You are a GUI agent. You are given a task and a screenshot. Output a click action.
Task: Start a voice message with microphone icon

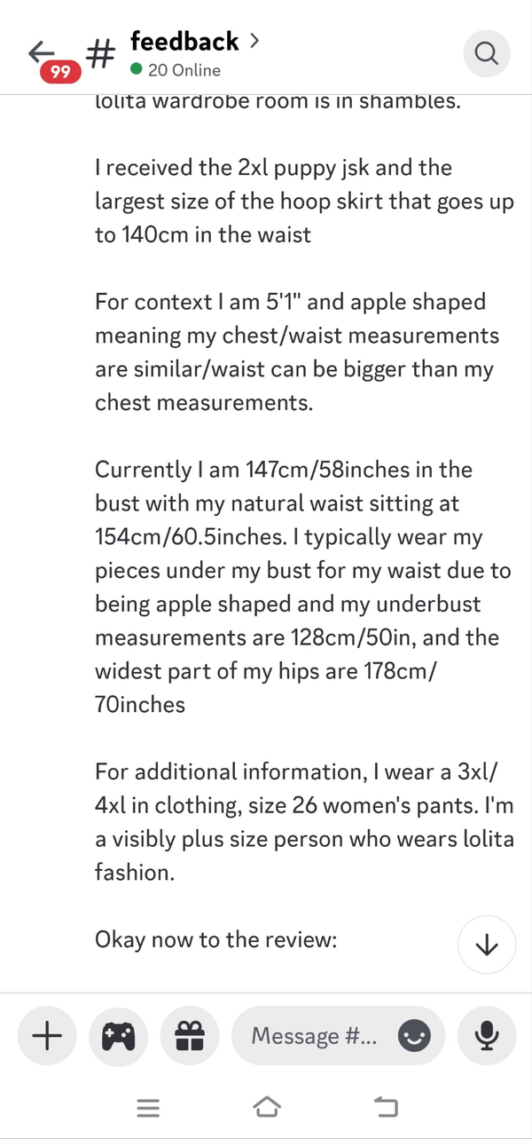point(486,1035)
